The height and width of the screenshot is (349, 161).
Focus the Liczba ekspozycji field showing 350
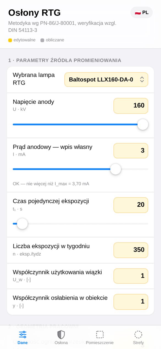point(131,250)
